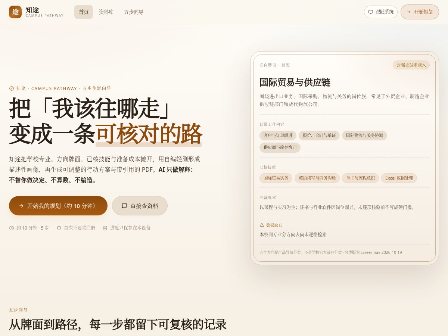Select the 国际物流与关务协调 chip
This screenshot has width=448, height=336.
coord(364,136)
